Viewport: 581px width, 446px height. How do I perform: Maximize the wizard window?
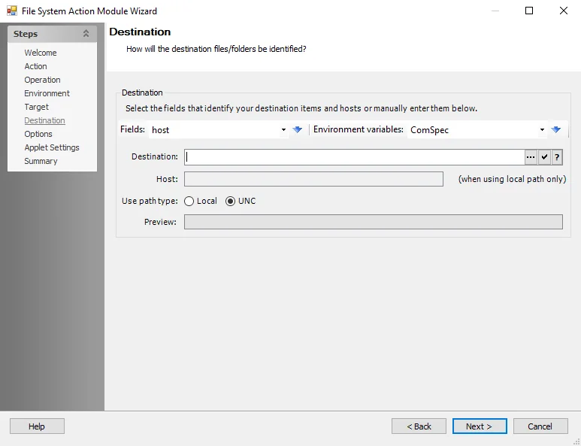529,11
